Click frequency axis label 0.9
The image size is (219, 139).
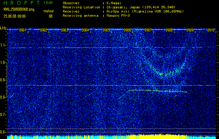click(x=3, y=80)
